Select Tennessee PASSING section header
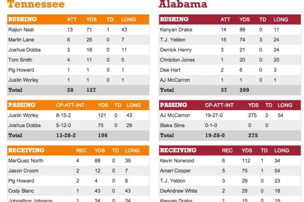The width and height of the screenshot is (304, 202). pos(78,105)
